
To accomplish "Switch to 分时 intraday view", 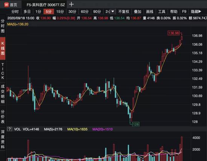I will [15, 12].
